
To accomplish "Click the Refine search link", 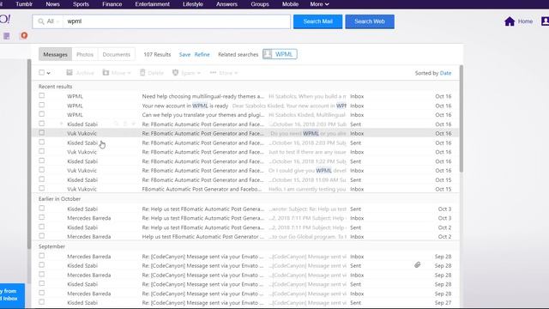I will tap(202, 55).
